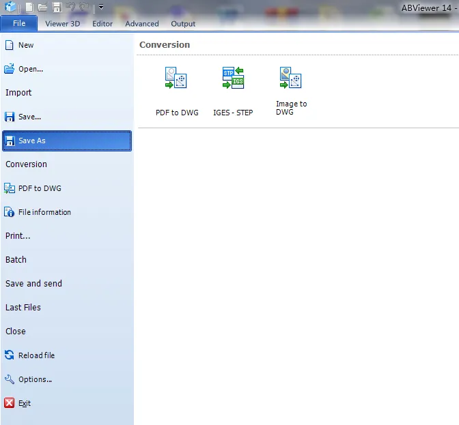459x425 pixels.
Task: Select Reload file in the File menu
Action: 36,355
